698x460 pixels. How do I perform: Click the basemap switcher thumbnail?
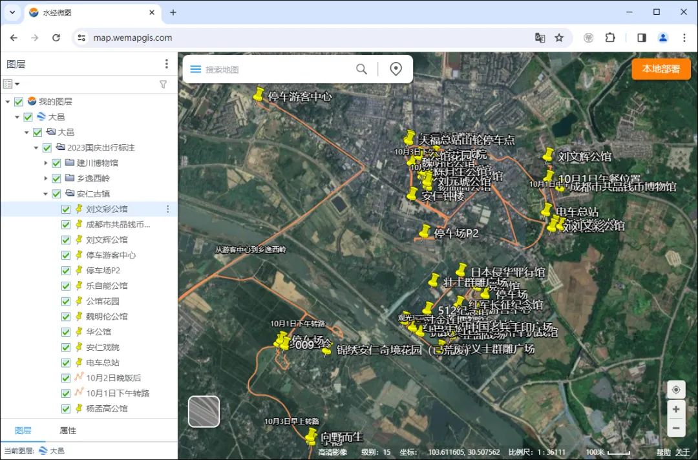coord(204,412)
